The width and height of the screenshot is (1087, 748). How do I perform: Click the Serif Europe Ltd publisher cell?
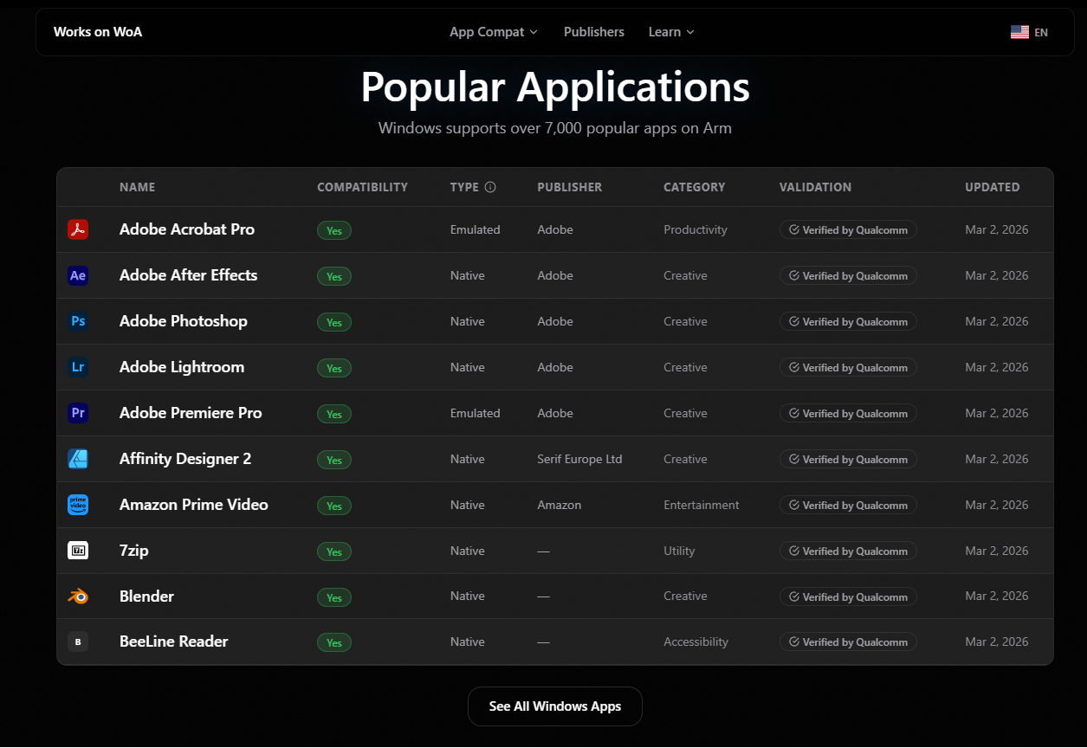(x=579, y=459)
